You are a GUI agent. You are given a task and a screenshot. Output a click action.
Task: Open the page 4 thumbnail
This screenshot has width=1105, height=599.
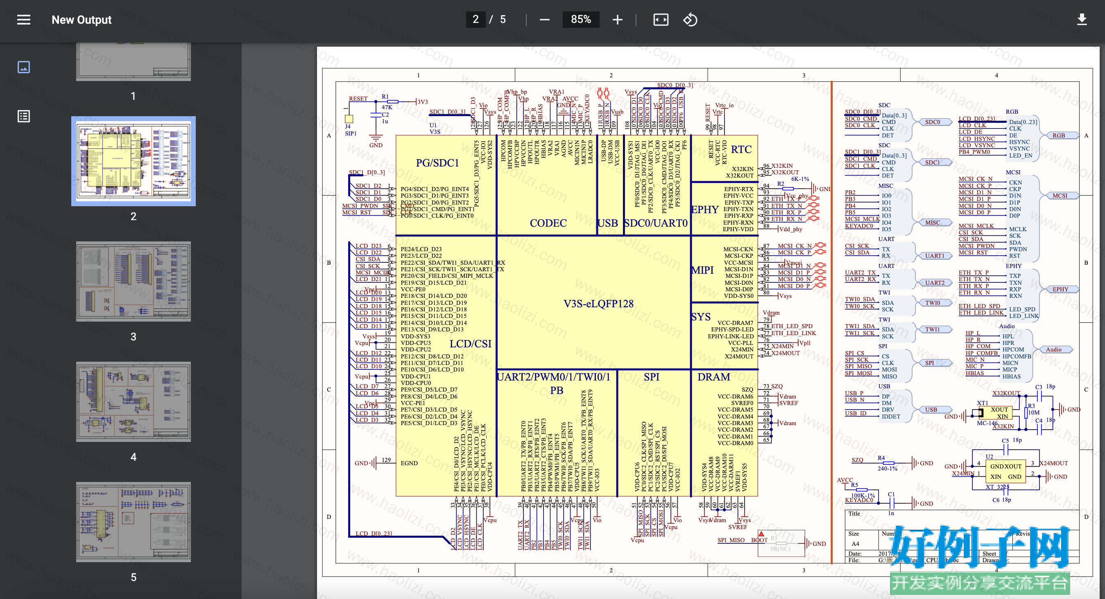pyautogui.click(x=134, y=402)
